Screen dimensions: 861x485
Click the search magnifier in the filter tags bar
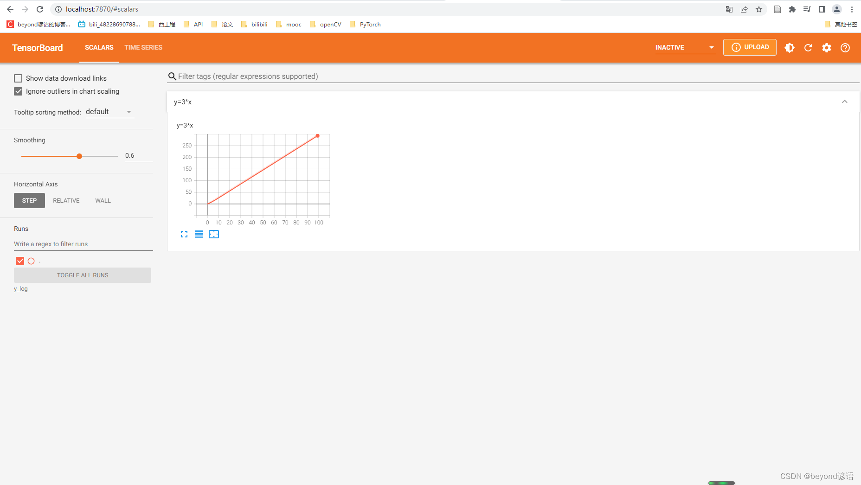(172, 77)
